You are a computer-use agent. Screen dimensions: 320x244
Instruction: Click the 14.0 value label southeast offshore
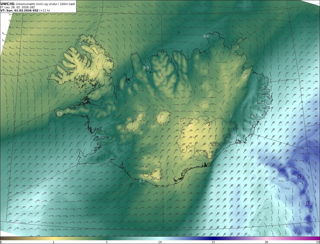point(308,204)
